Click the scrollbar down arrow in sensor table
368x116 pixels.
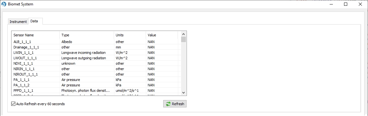point(184,92)
